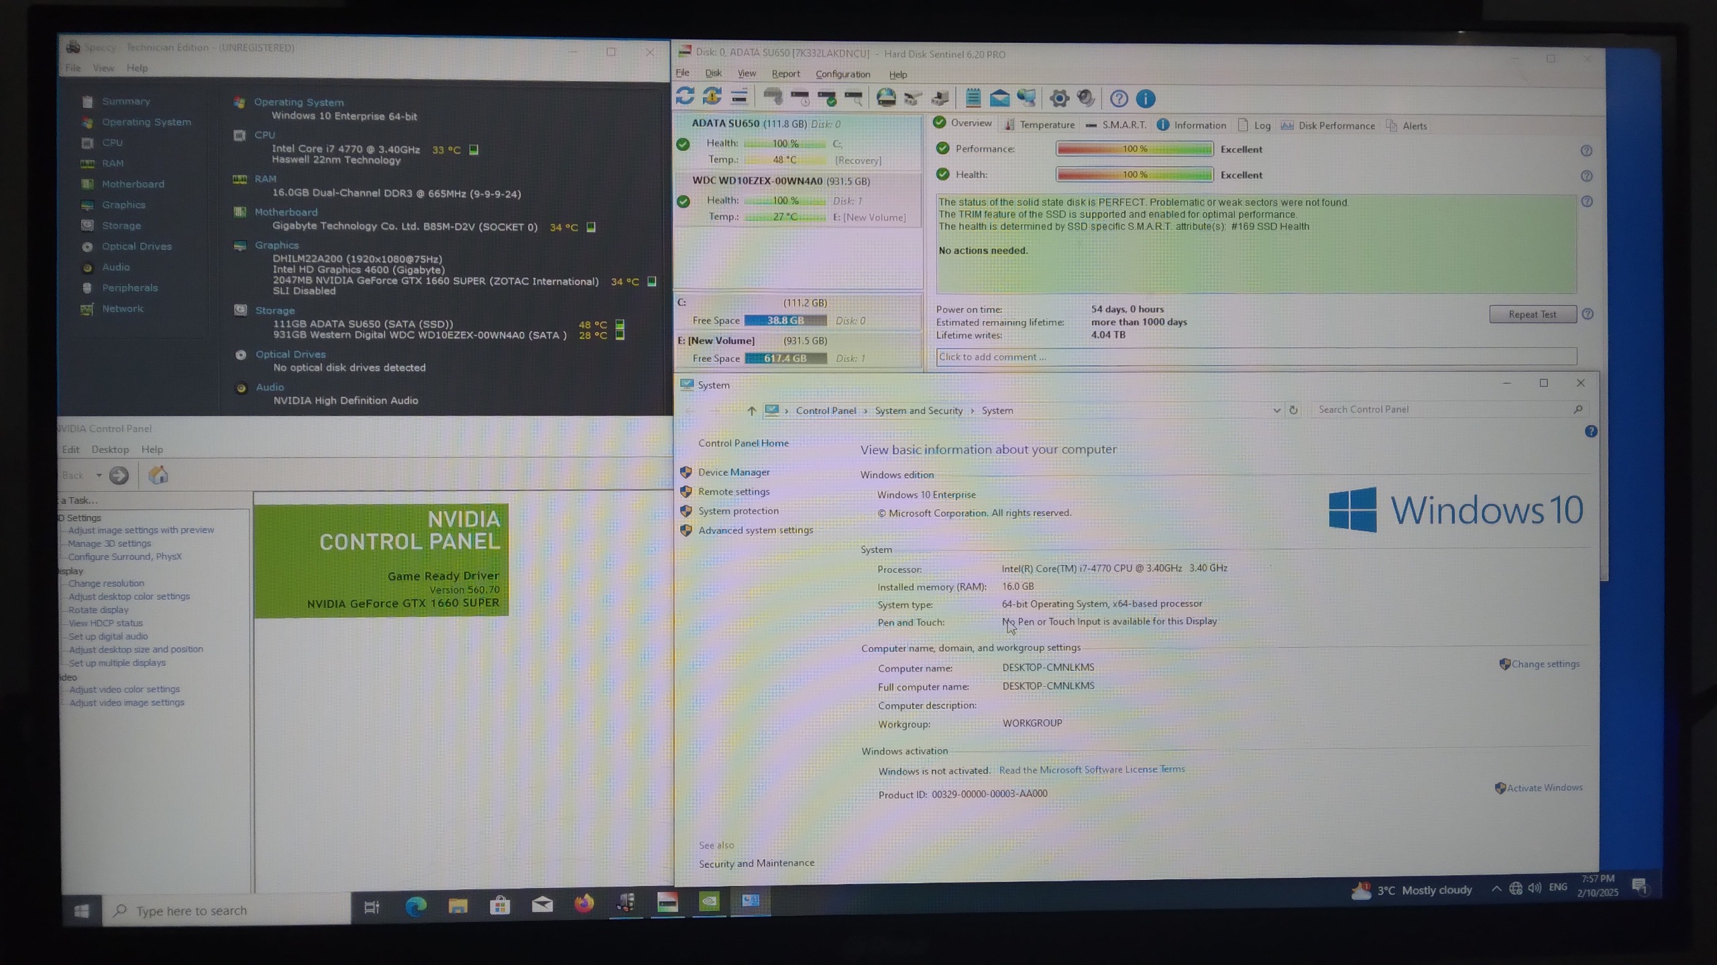
Task: Click the E: New Volume Free Space bar
Action: tap(785, 359)
